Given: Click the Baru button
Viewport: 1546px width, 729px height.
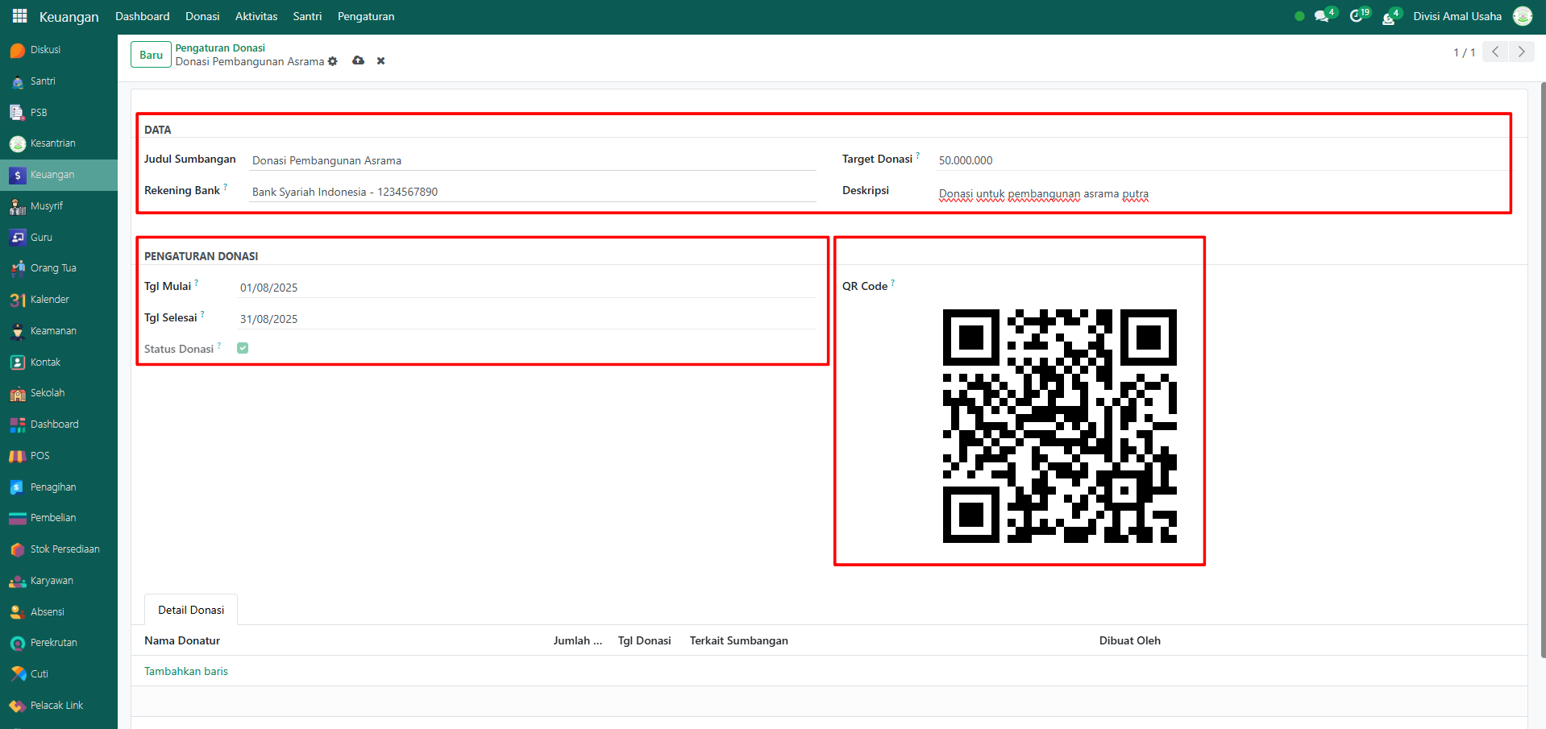Looking at the screenshot, I should (x=151, y=55).
